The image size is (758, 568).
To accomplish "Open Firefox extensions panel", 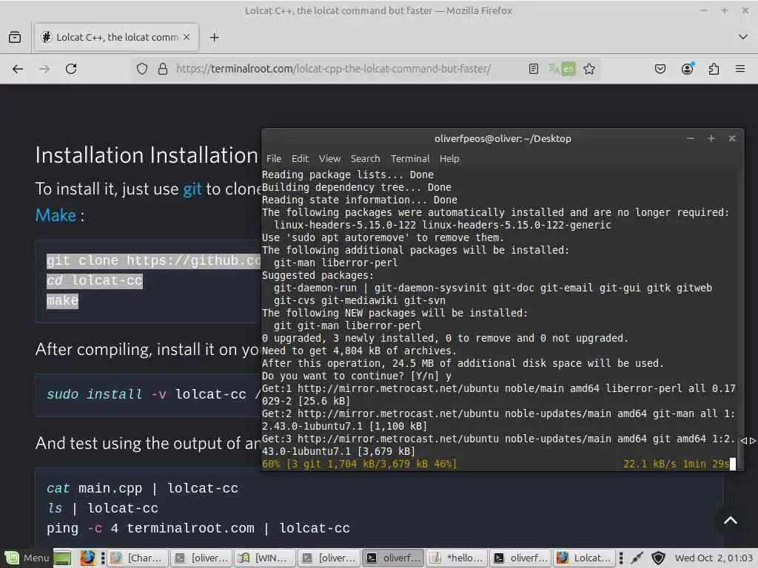I will 714,69.
